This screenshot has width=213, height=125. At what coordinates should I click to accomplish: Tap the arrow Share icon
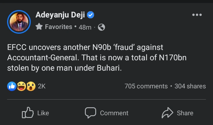click(x=167, y=113)
